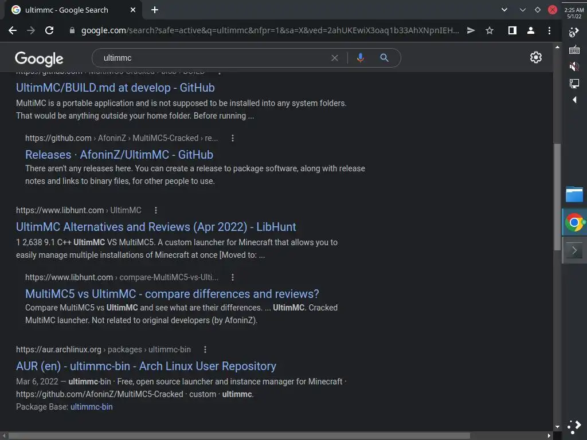Click the scroll down arrow
Viewport: 587px width, 440px height.
pos(557,426)
